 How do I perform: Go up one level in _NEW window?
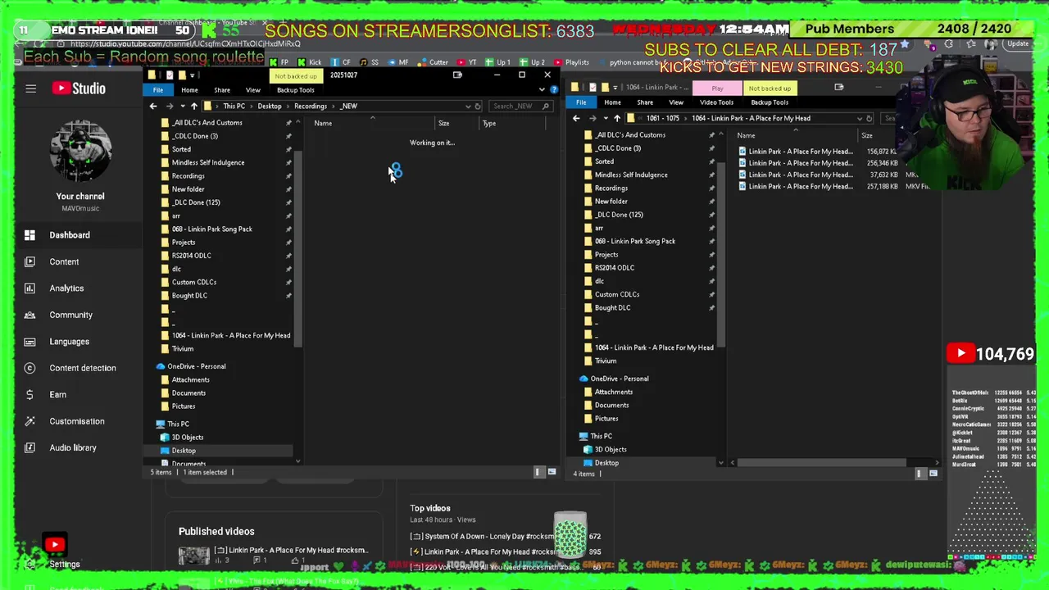coord(193,106)
